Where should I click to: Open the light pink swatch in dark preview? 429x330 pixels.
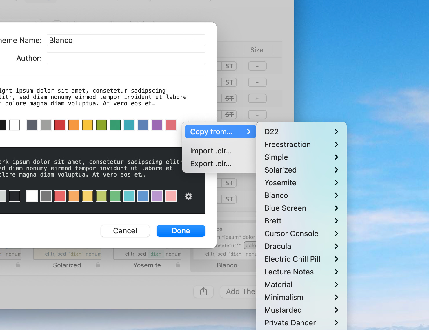pos(171,196)
